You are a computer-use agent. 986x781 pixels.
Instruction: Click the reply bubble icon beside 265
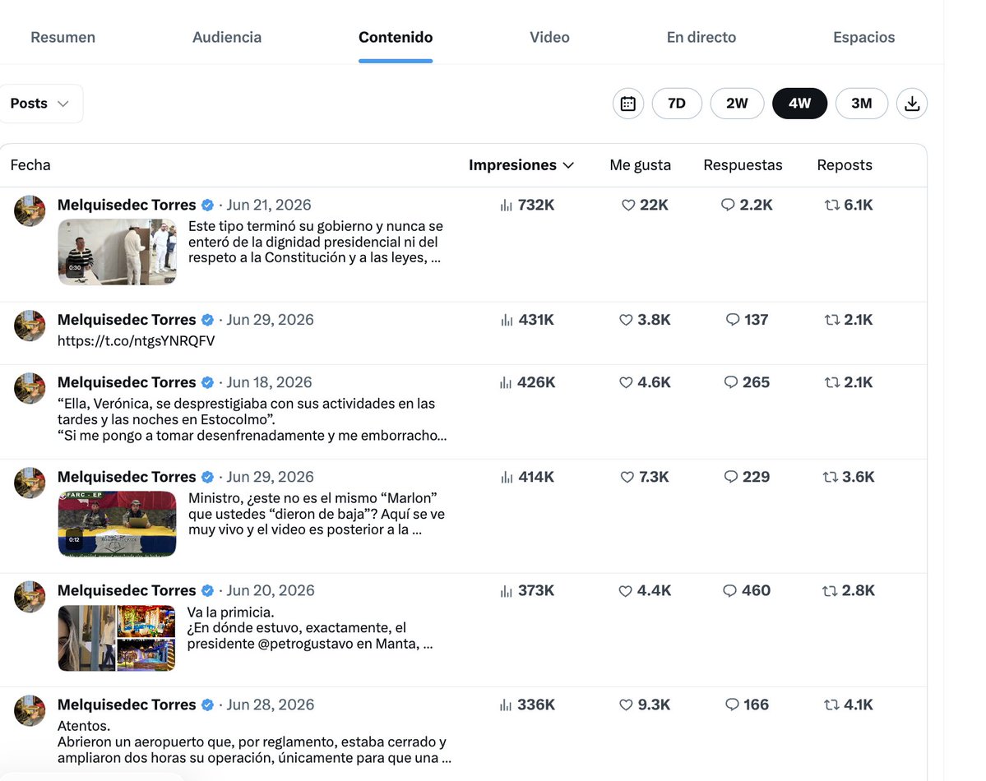click(731, 383)
